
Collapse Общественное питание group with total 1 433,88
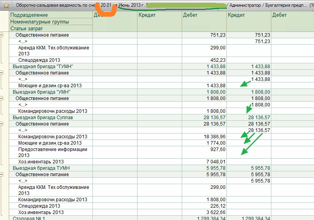pyautogui.click(x=2, y=73)
